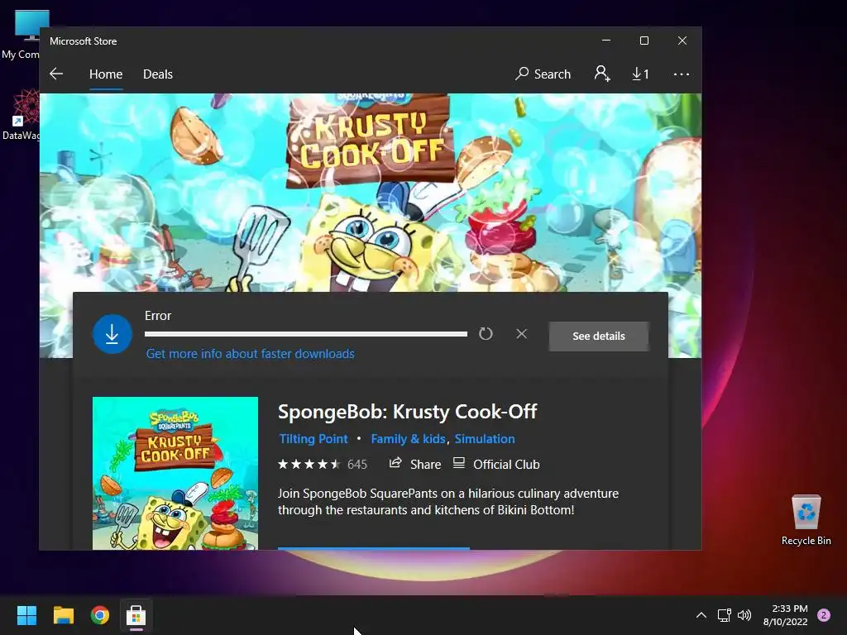Select the My Computer desktop icon

pyautogui.click(x=21, y=35)
